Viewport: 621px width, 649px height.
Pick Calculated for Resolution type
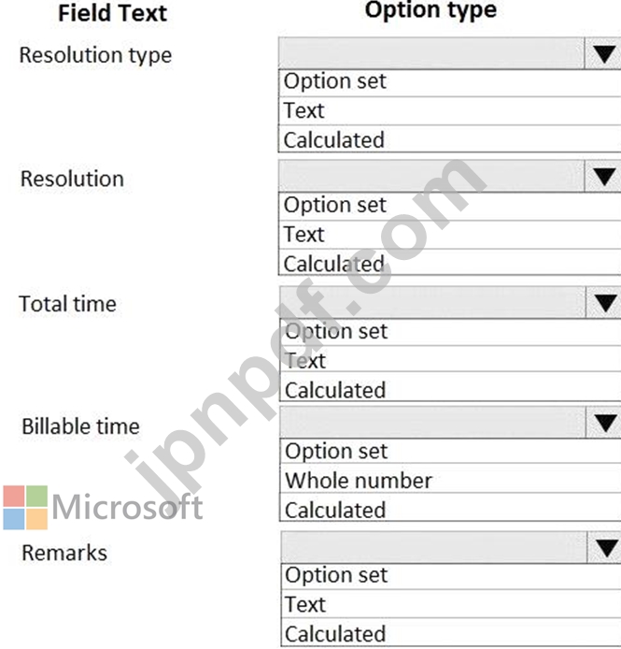[450, 139]
